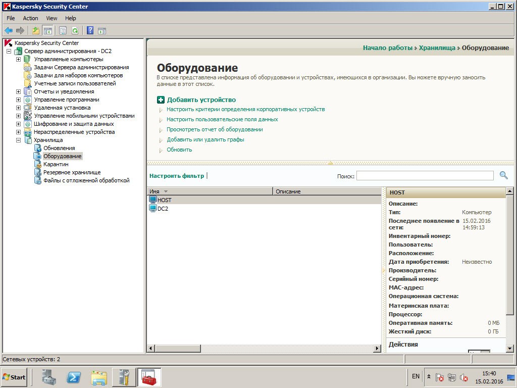Image resolution: width=517 pixels, height=388 pixels.
Task: Expand the Нераспределенные устройства node
Action: [x=19, y=132]
